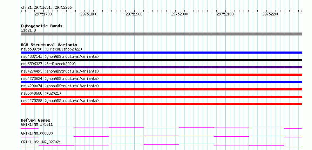Open variant label nsv4337141 (gnomADStructuralVariants)
Image resolution: width=312 pixels, height=150 pixels.
(x=60, y=56)
